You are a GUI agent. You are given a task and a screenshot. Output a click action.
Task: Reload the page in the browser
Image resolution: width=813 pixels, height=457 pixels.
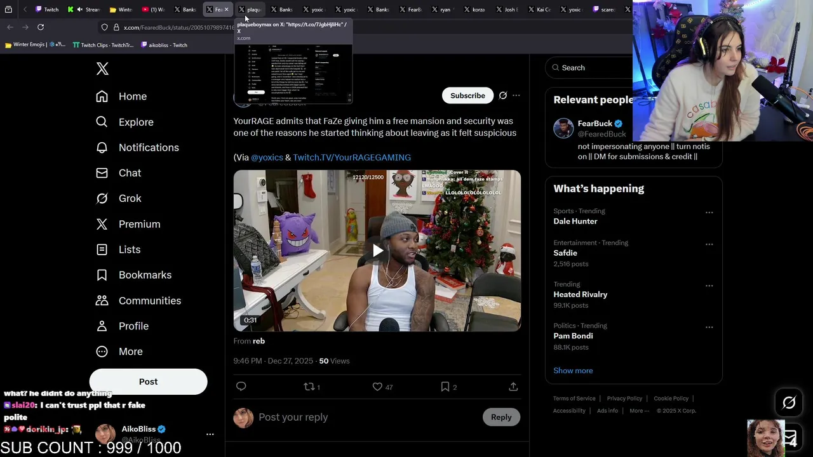coord(41,27)
